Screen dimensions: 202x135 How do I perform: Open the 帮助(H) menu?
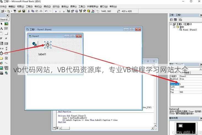click(113, 6)
